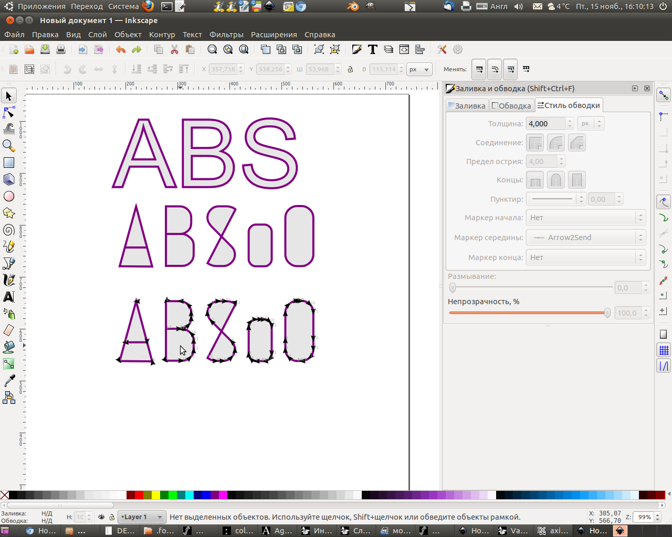Select the Ellipse tool
672x537 pixels.
(x=9, y=196)
